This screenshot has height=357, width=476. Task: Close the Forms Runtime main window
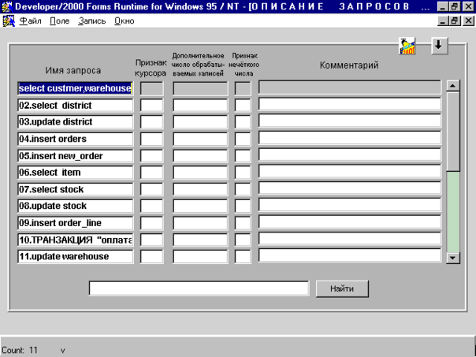click(x=468, y=6)
